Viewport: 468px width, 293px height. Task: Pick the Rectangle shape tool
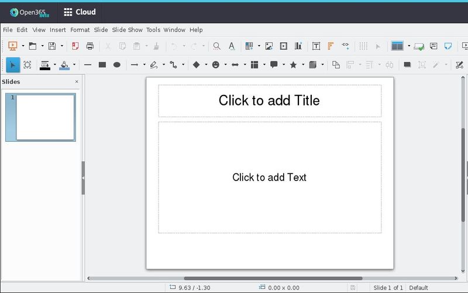pos(102,65)
